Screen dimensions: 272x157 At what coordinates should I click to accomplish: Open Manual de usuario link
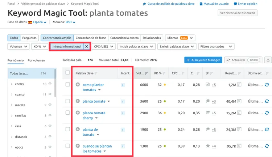(x=214, y=4)
